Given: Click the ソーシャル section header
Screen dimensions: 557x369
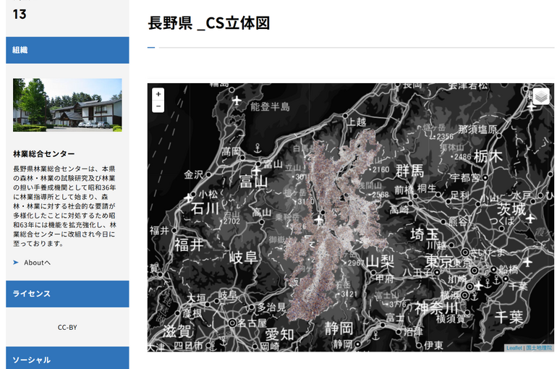Looking at the screenshot, I should 67,358.
